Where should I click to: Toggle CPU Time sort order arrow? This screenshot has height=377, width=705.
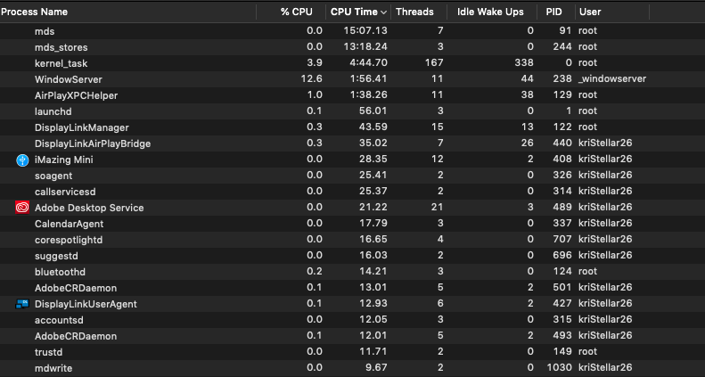click(x=383, y=12)
